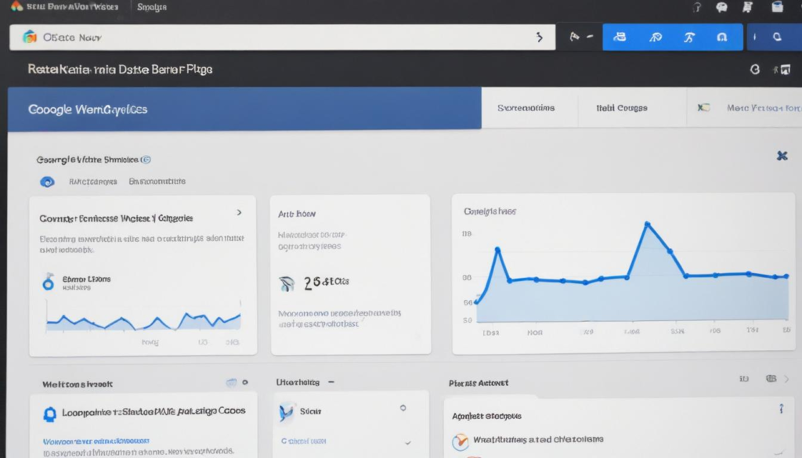Open 'Wraıtıfıtuıtıaıs a ted' item

(538, 439)
